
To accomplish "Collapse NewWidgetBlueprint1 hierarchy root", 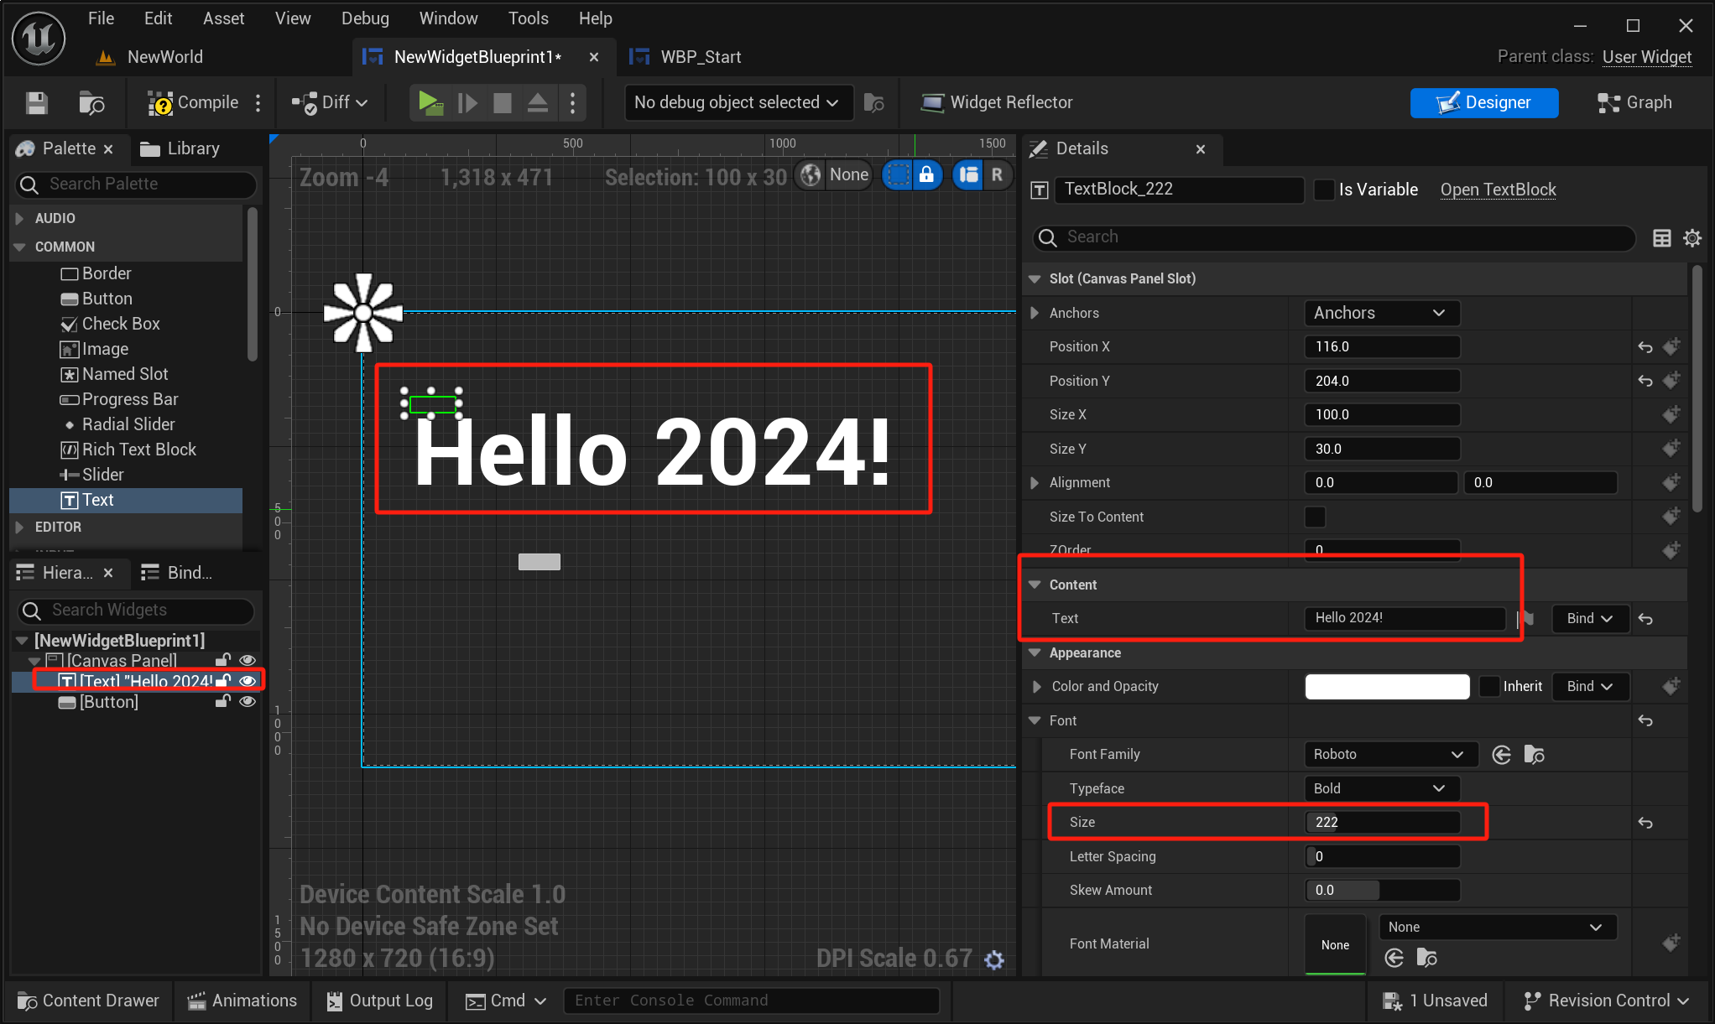I will pyautogui.click(x=22, y=641).
